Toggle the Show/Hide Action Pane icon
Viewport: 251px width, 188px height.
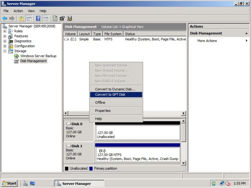point(46,19)
